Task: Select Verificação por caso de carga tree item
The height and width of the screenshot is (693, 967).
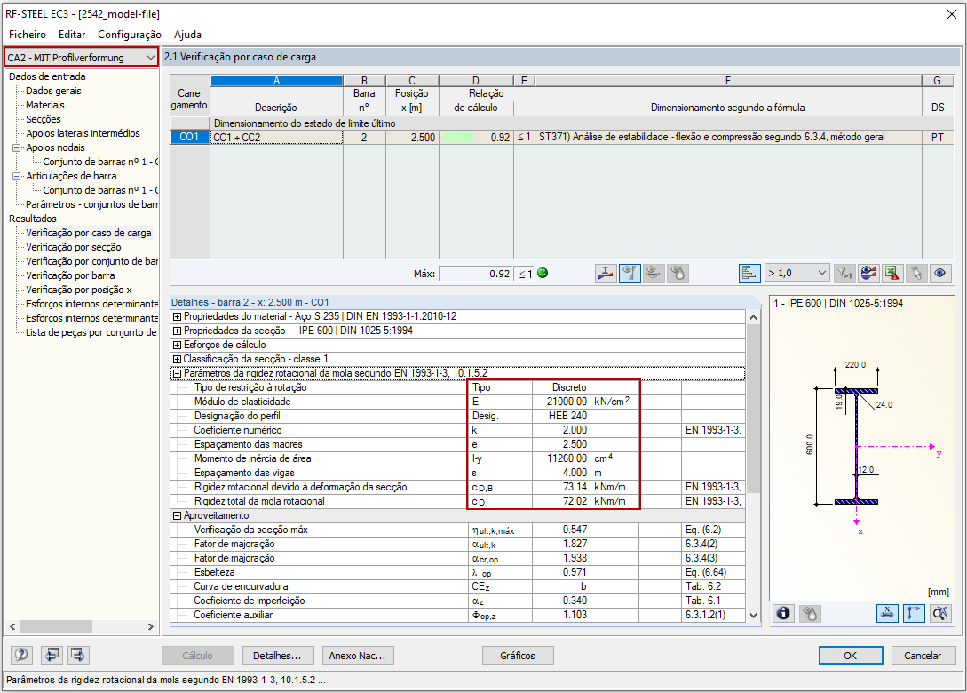Action: pyautogui.click(x=88, y=233)
